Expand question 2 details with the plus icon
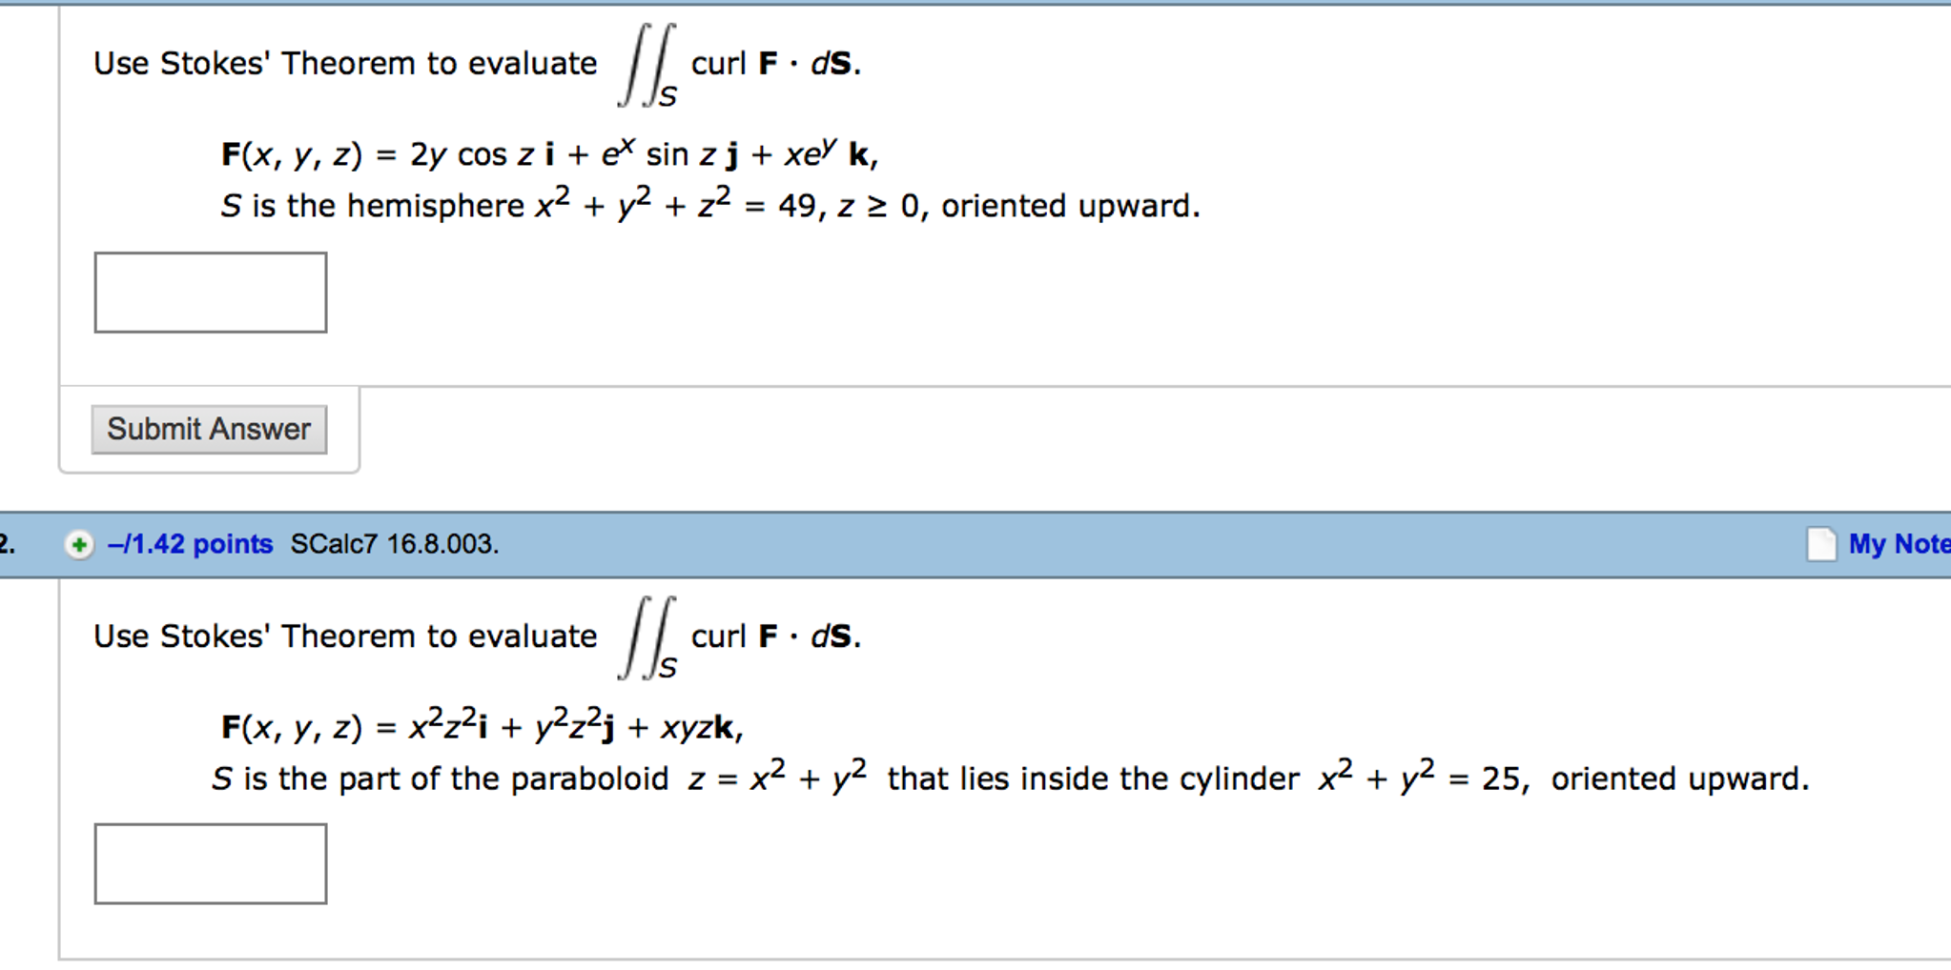 (78, 544)
